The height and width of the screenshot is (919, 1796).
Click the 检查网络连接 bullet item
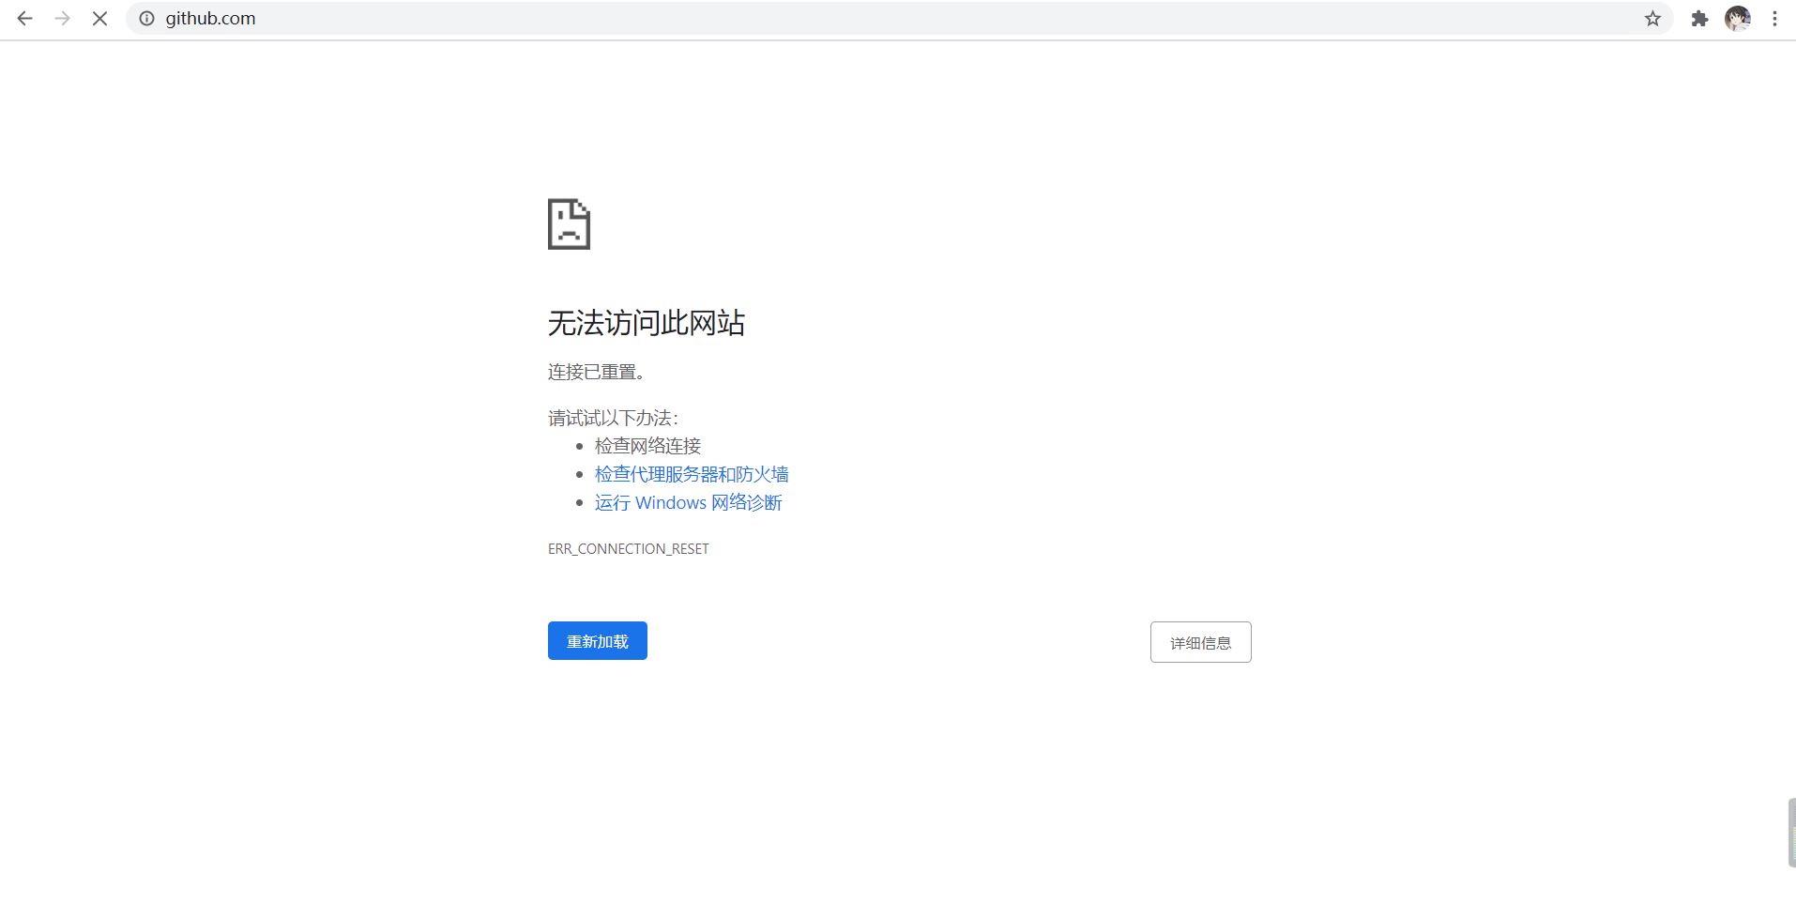click(x=647, y=446)
